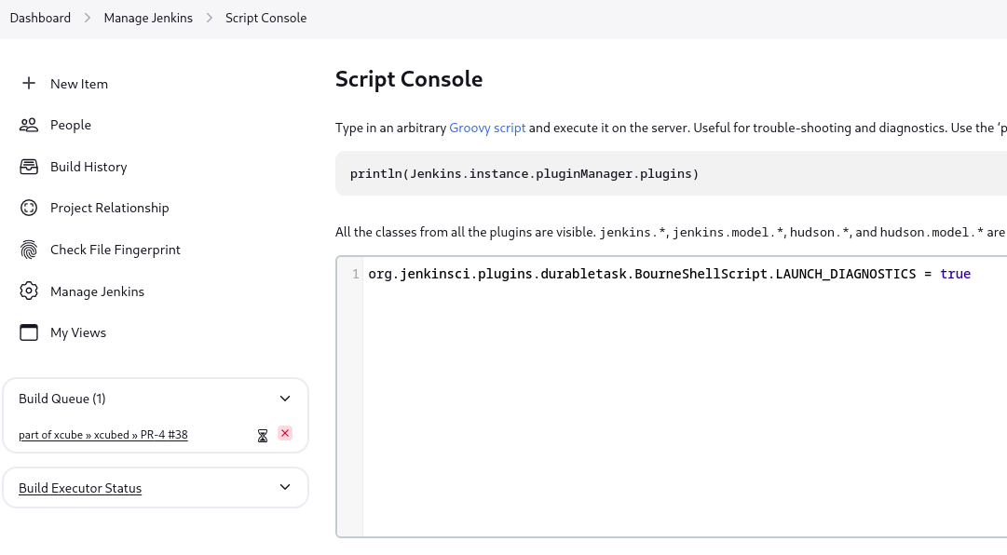Open Manage Jenkins breadcrumb

pyautogui.click(x=148, y=18)
